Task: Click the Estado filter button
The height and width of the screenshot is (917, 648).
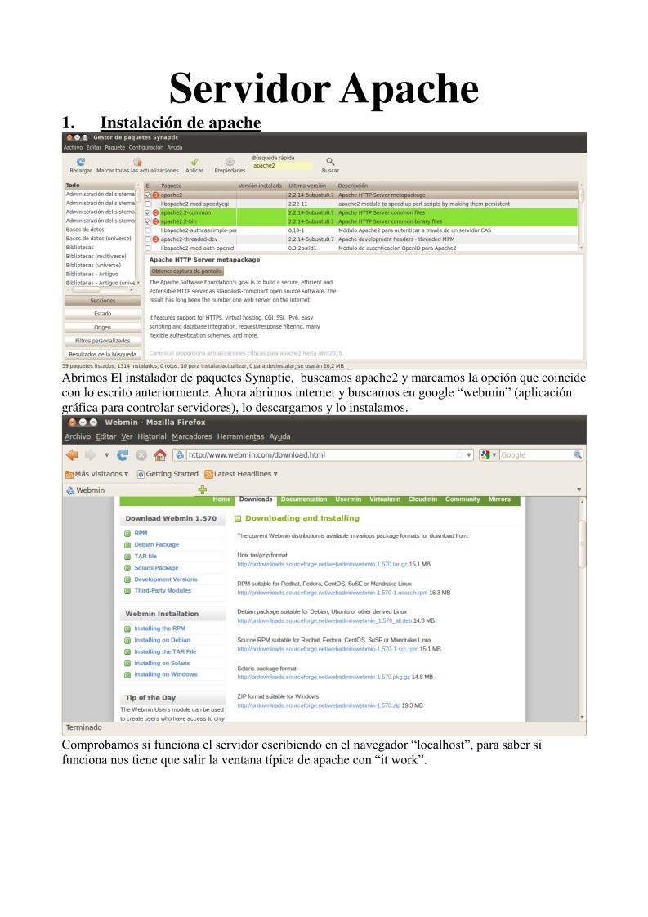Action: (103, 314)
